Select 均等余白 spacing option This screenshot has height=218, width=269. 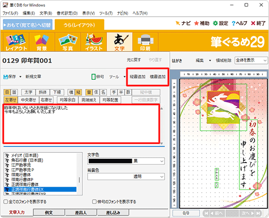(x=67, y=100)
